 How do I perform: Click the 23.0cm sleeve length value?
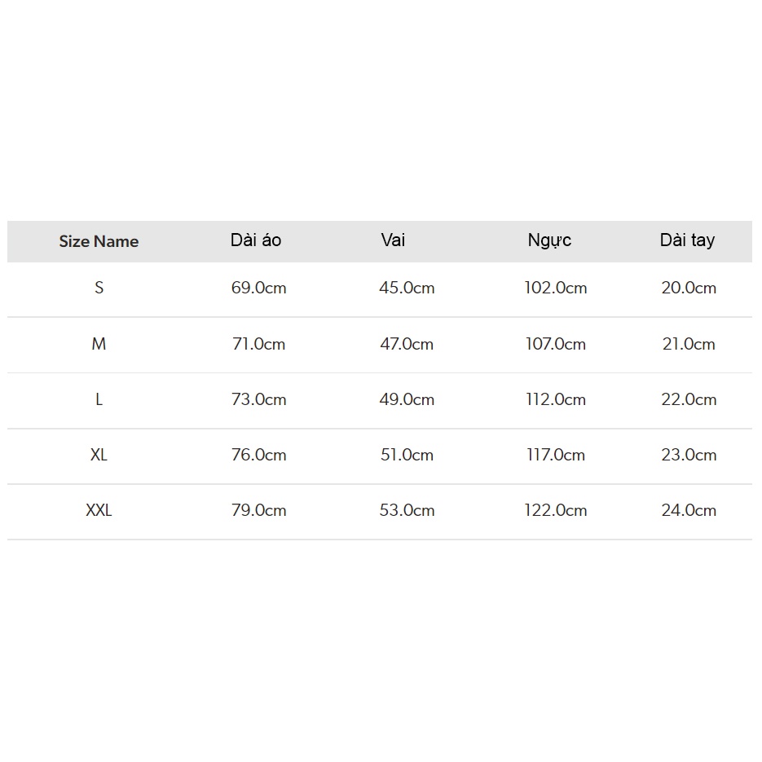(x=689, y=455)
